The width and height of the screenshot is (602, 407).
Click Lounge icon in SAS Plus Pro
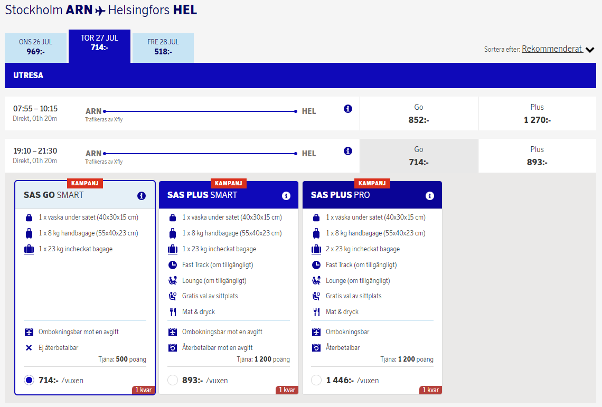tap(316, 281)
